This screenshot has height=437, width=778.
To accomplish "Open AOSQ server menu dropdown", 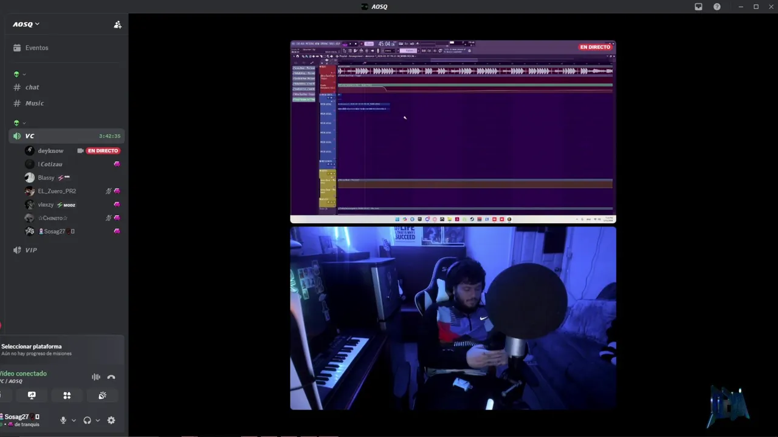I will pyautogui.click(x=26, y=24).
